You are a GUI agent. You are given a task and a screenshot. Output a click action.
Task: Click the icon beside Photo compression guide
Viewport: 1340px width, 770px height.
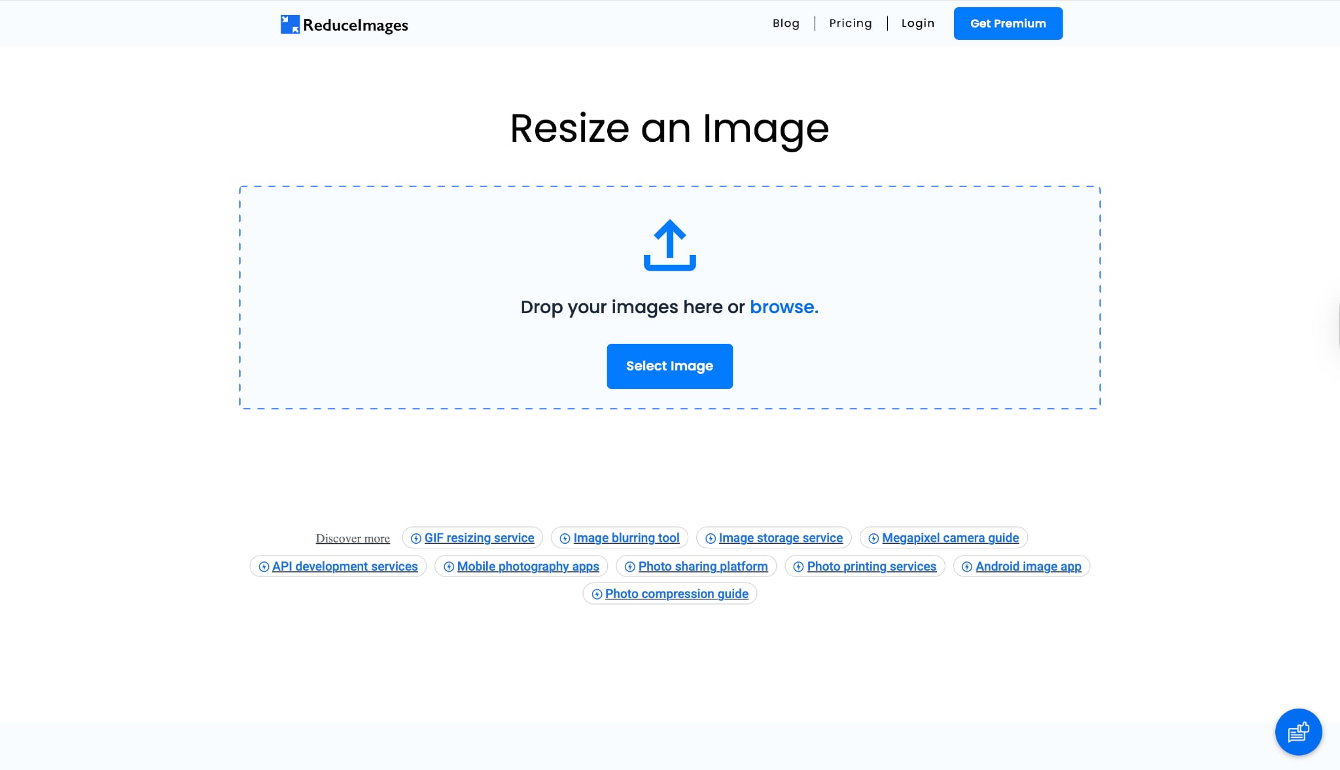[596, 594]
